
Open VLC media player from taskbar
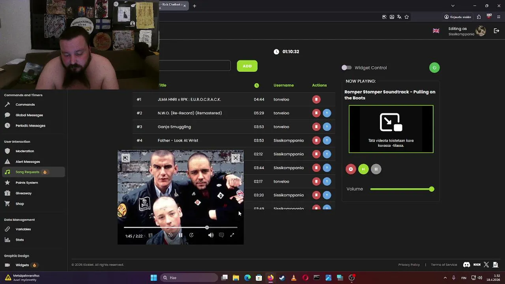click(294, 278)
